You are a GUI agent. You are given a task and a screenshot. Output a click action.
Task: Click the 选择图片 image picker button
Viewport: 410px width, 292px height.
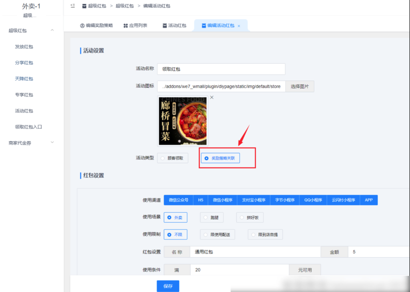(300, 86)
